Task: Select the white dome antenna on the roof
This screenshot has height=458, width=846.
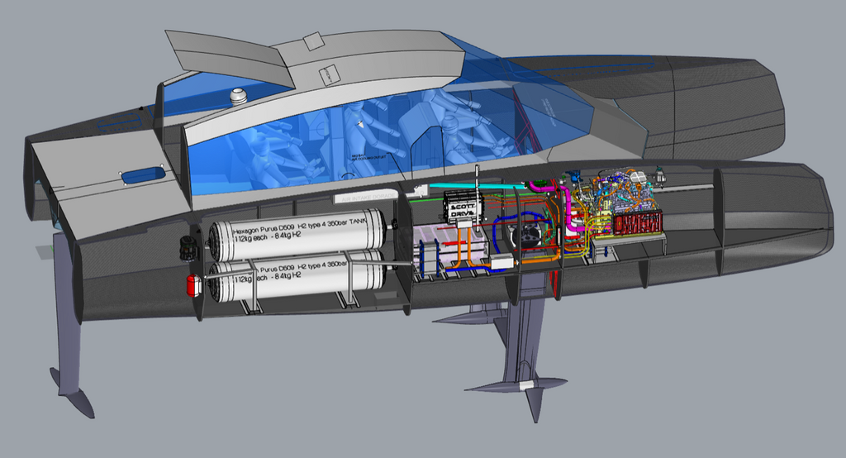Action: click(238, 96)
